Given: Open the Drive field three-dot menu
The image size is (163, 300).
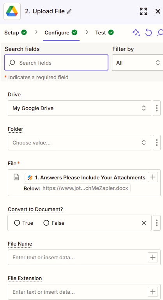Looking at the screenshot, I should 157,108.
